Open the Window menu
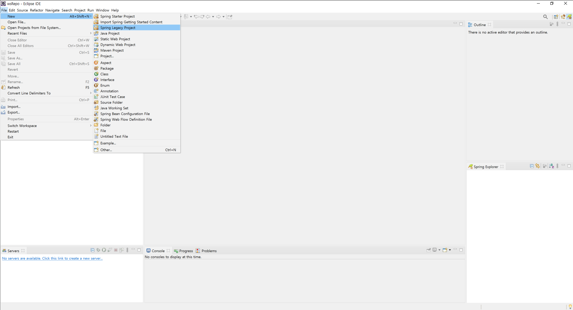 [102, 10]
